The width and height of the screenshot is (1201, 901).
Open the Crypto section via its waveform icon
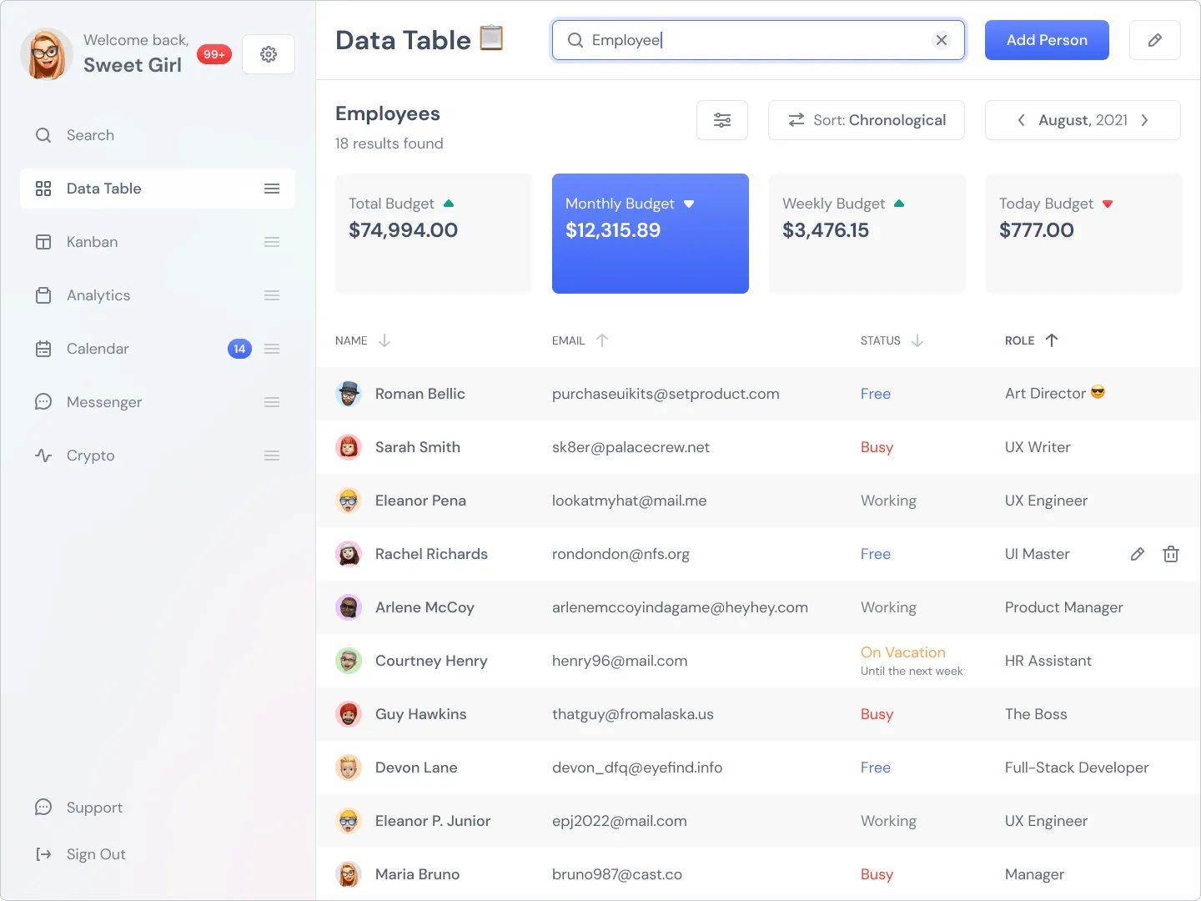click(x=43, y=456)
